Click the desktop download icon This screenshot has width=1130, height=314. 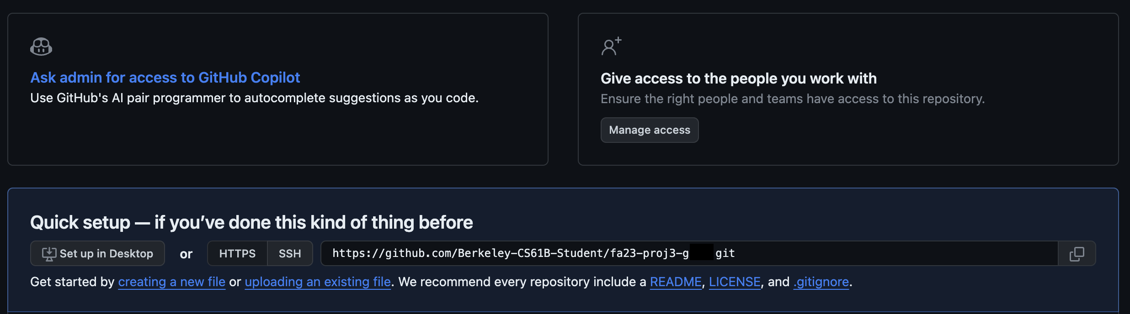[x=49, y=254]
